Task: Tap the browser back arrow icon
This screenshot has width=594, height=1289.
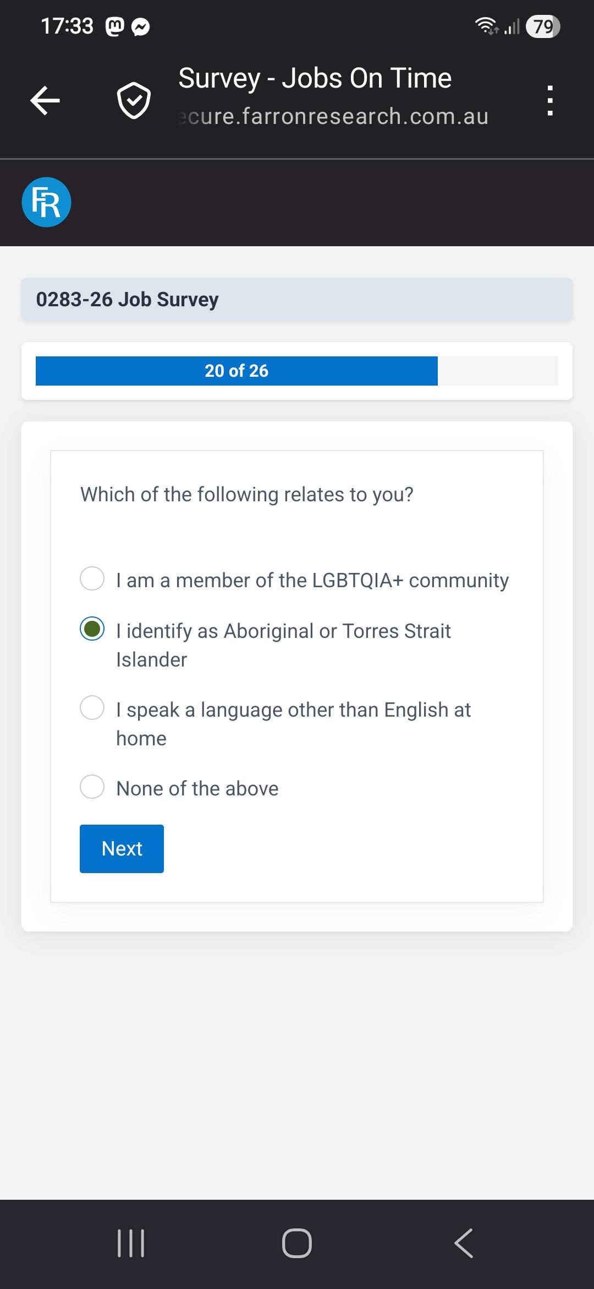Action: click(45, 100)
